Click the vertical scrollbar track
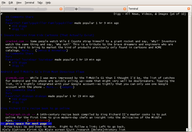Screen dimensions: 192x132 (190, 72)
